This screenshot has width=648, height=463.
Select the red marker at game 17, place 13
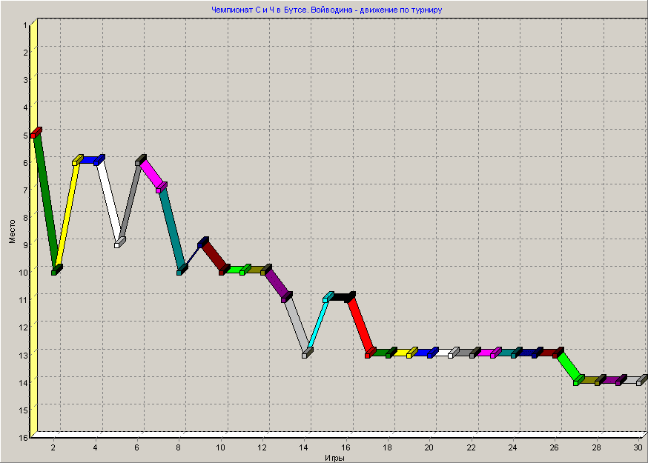coord(371,353)
